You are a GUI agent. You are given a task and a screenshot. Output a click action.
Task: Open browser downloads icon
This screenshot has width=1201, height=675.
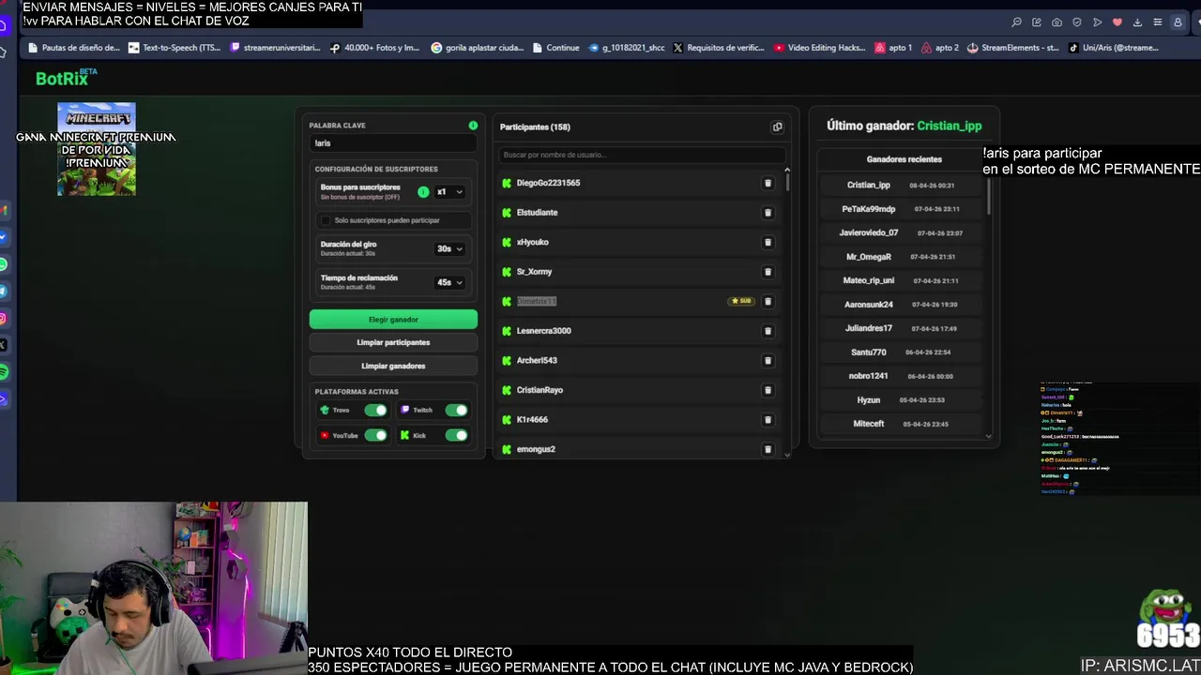1137,22
